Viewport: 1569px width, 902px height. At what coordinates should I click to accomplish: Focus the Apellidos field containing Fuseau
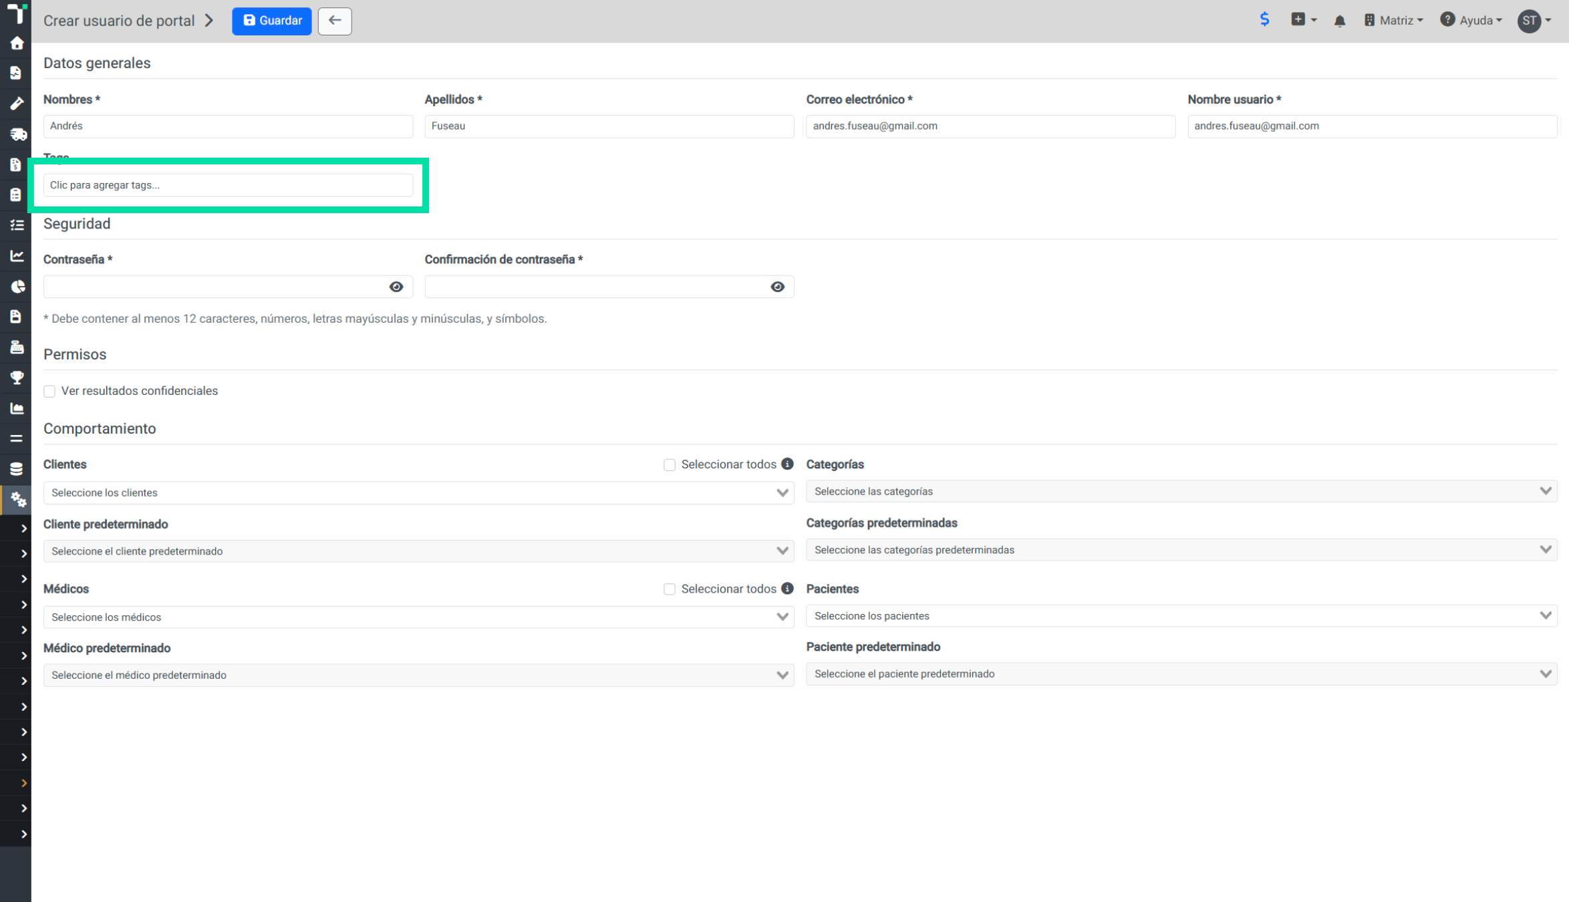pyautogui.click(x=609, y=126)
